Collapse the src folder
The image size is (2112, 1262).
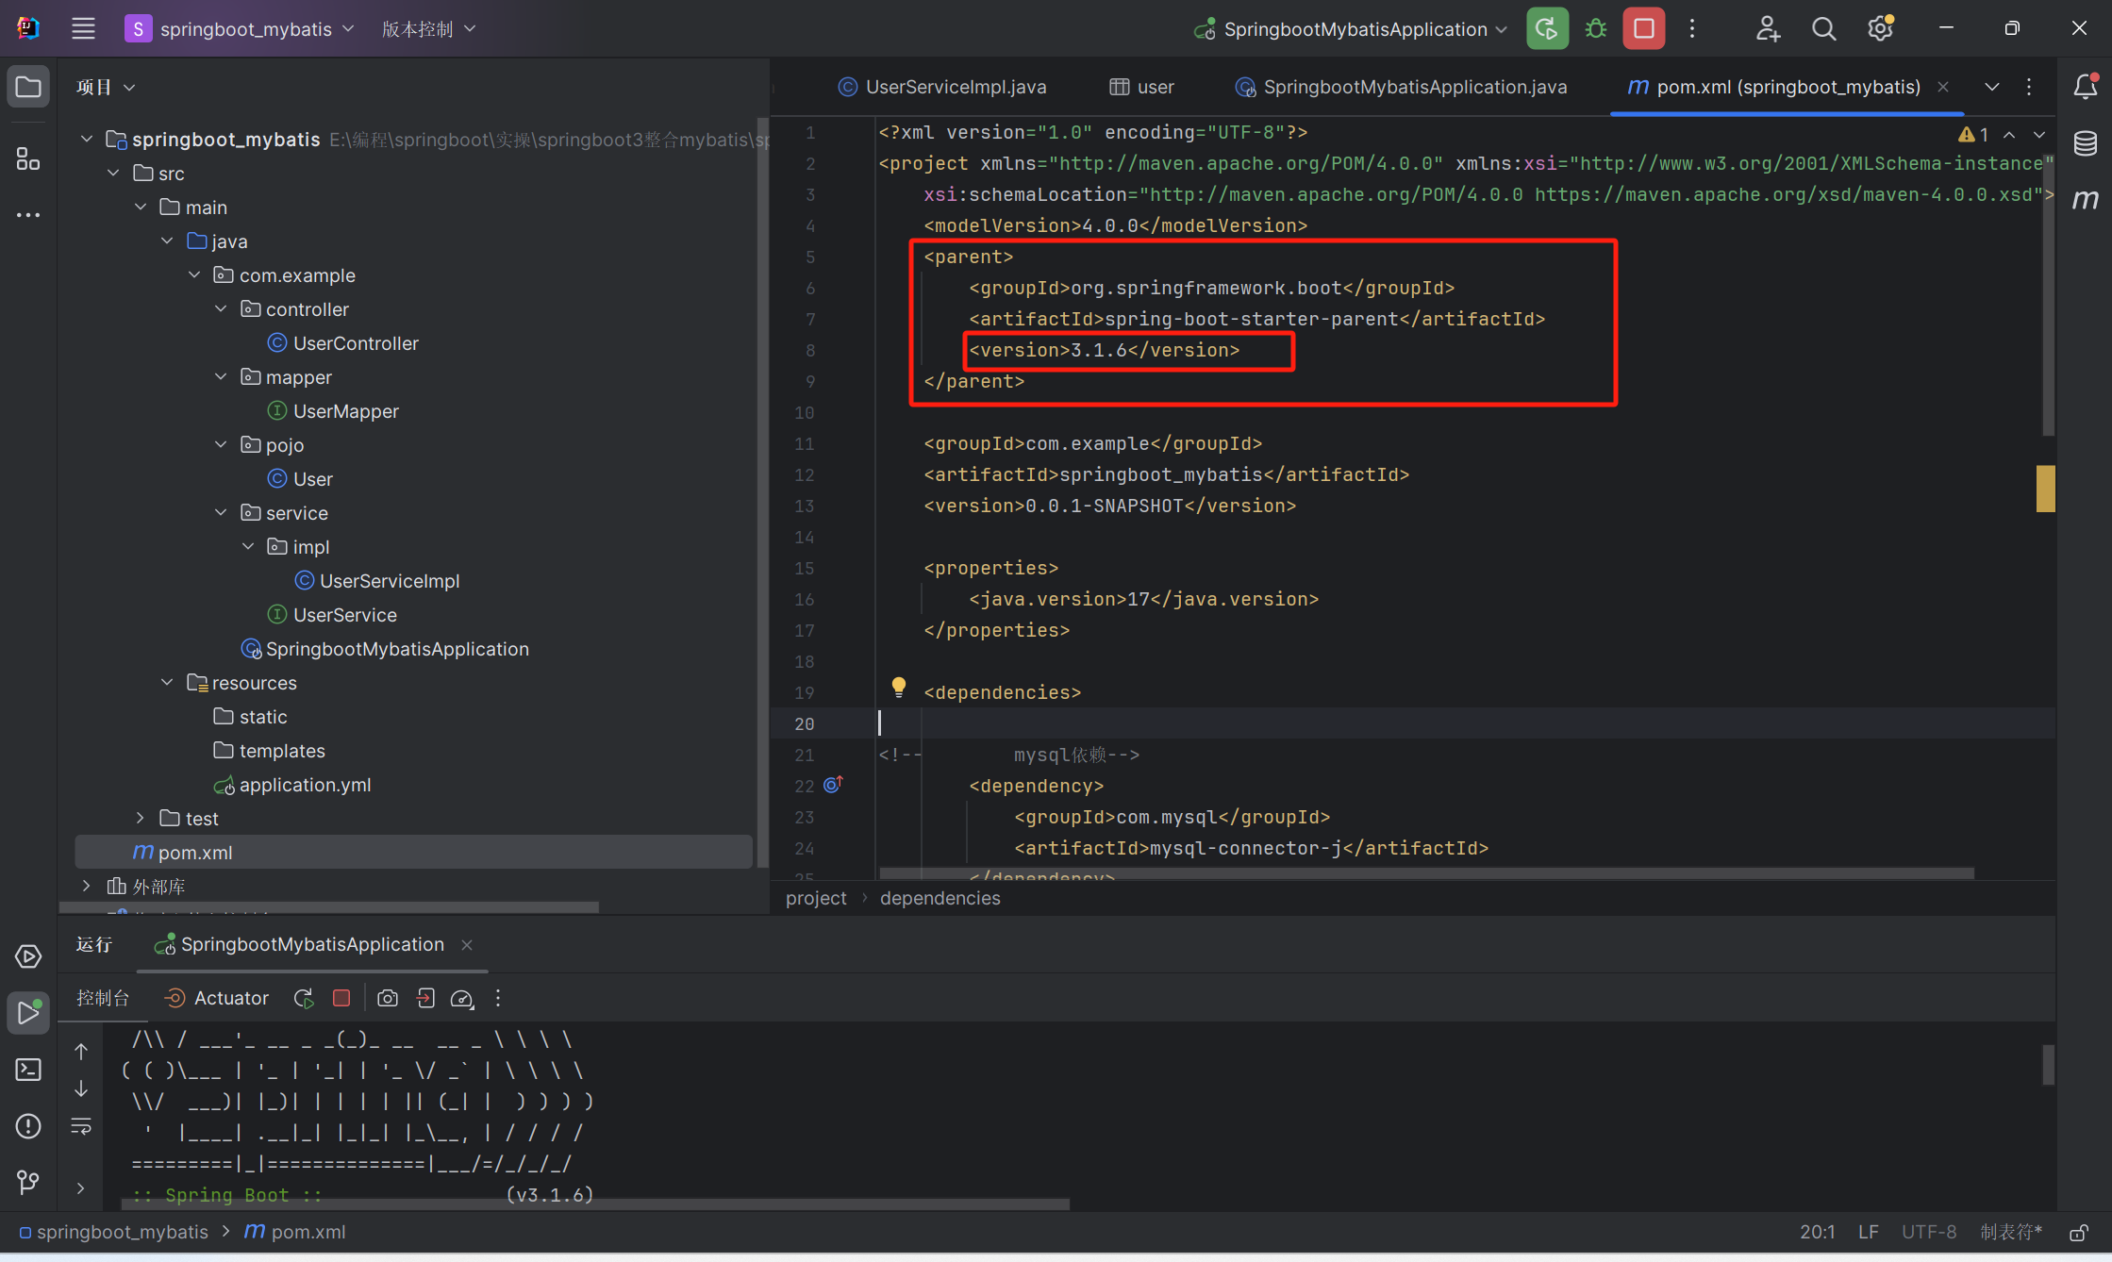pyautogui.click(x=113, y=173)
